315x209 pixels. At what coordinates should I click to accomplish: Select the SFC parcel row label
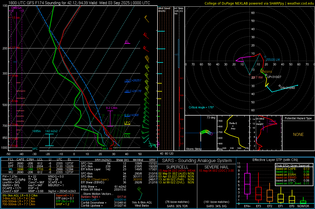[x=11, y=163]
